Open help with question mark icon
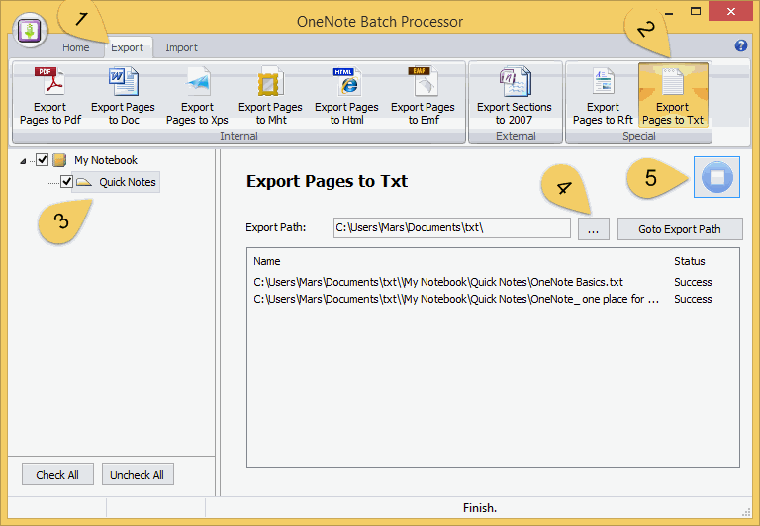Screen dimensions: 760x526 click(x=740, y=45)
